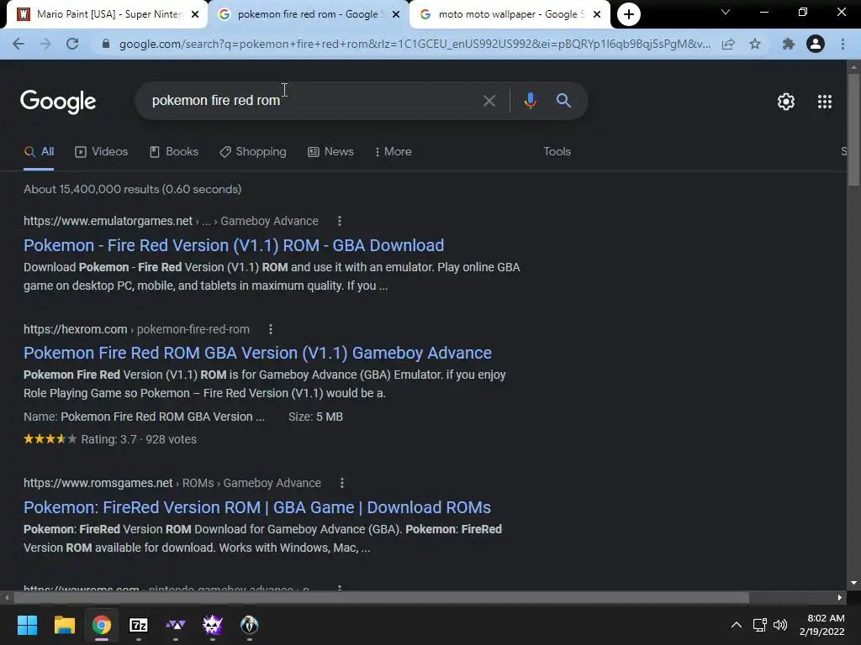Open a new tab with plus button
Image resolution: width=861 pixels, height=645 pixels.
pos(629,14)
